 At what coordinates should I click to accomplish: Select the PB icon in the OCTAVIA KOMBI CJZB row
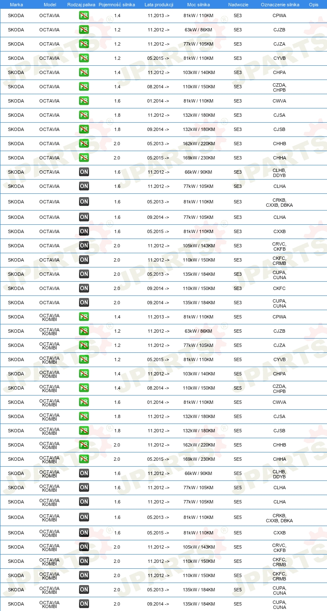click(x=84, y=331)
